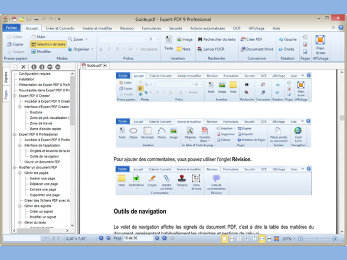Open the Fichier menu
The height and width of the screenshot is (260, 347).
click(x=11, y=28)
